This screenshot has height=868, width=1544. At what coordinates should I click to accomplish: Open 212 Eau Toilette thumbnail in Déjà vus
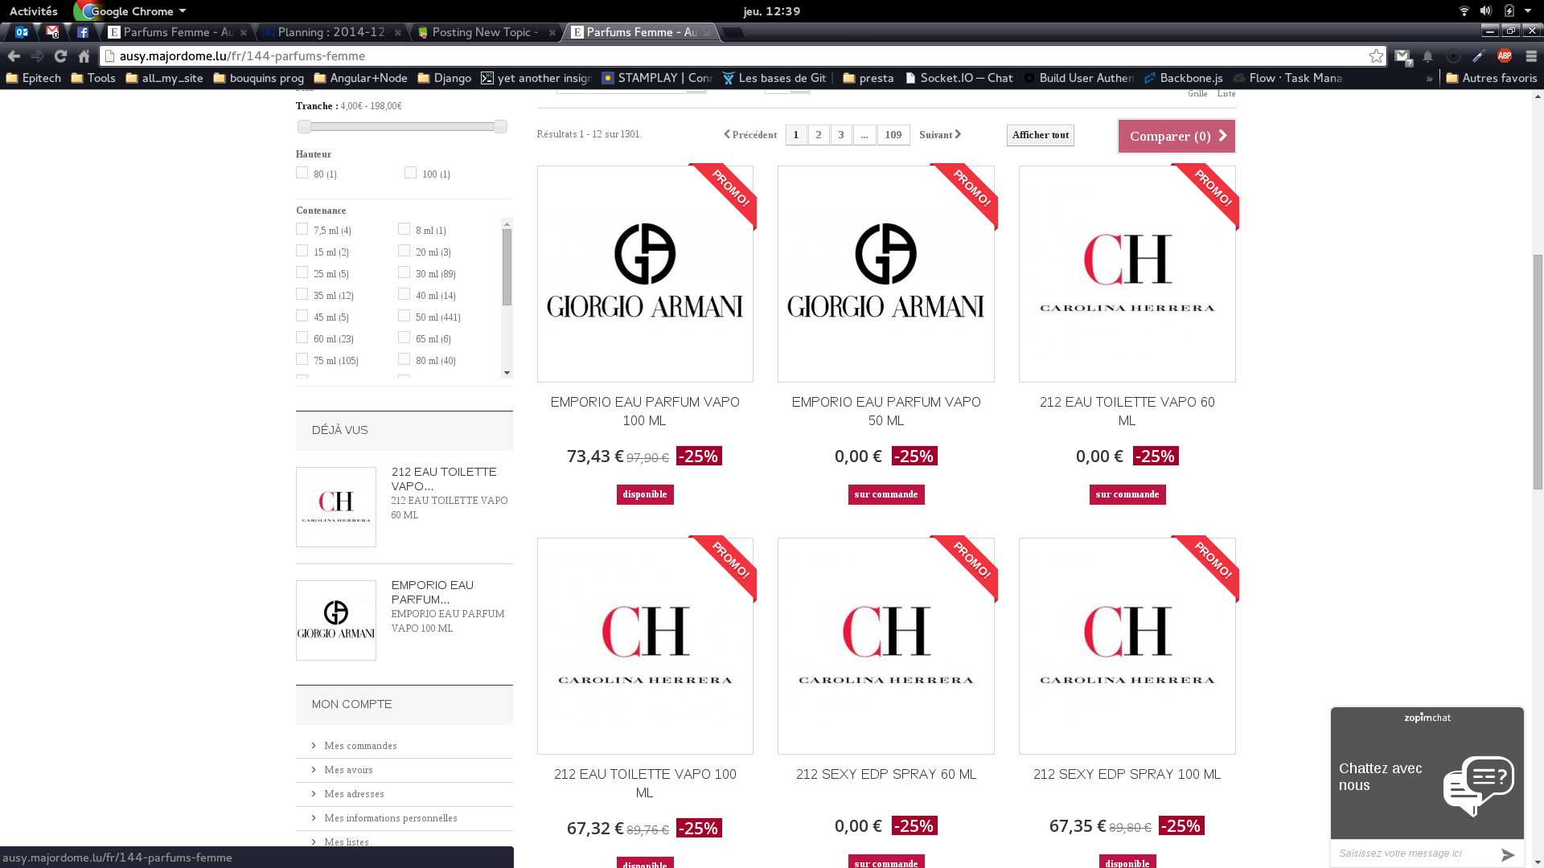pyautogui.click(x=336, y=507)
